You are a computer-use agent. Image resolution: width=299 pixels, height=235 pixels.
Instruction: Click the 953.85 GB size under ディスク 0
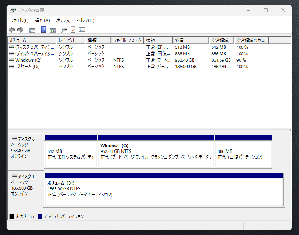20,151
